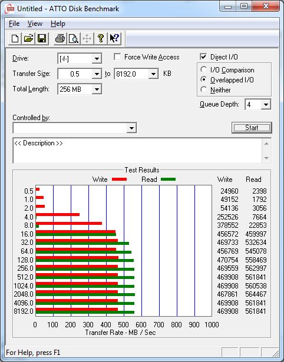The image size is (284, 362).
Task: Click the ATTO application icon in title bar
Action: tap(10, 9)
